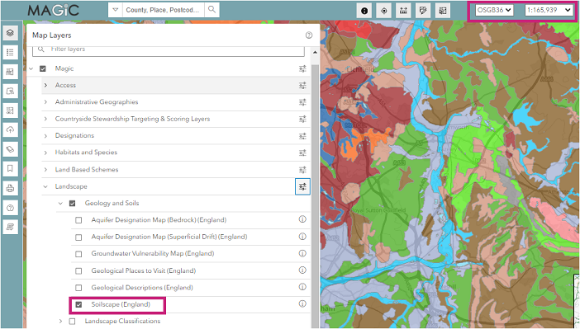This screenshot has width=580, height=329.
Task: Open the help question mark in sidebar
Action: [x=10, y=208]
